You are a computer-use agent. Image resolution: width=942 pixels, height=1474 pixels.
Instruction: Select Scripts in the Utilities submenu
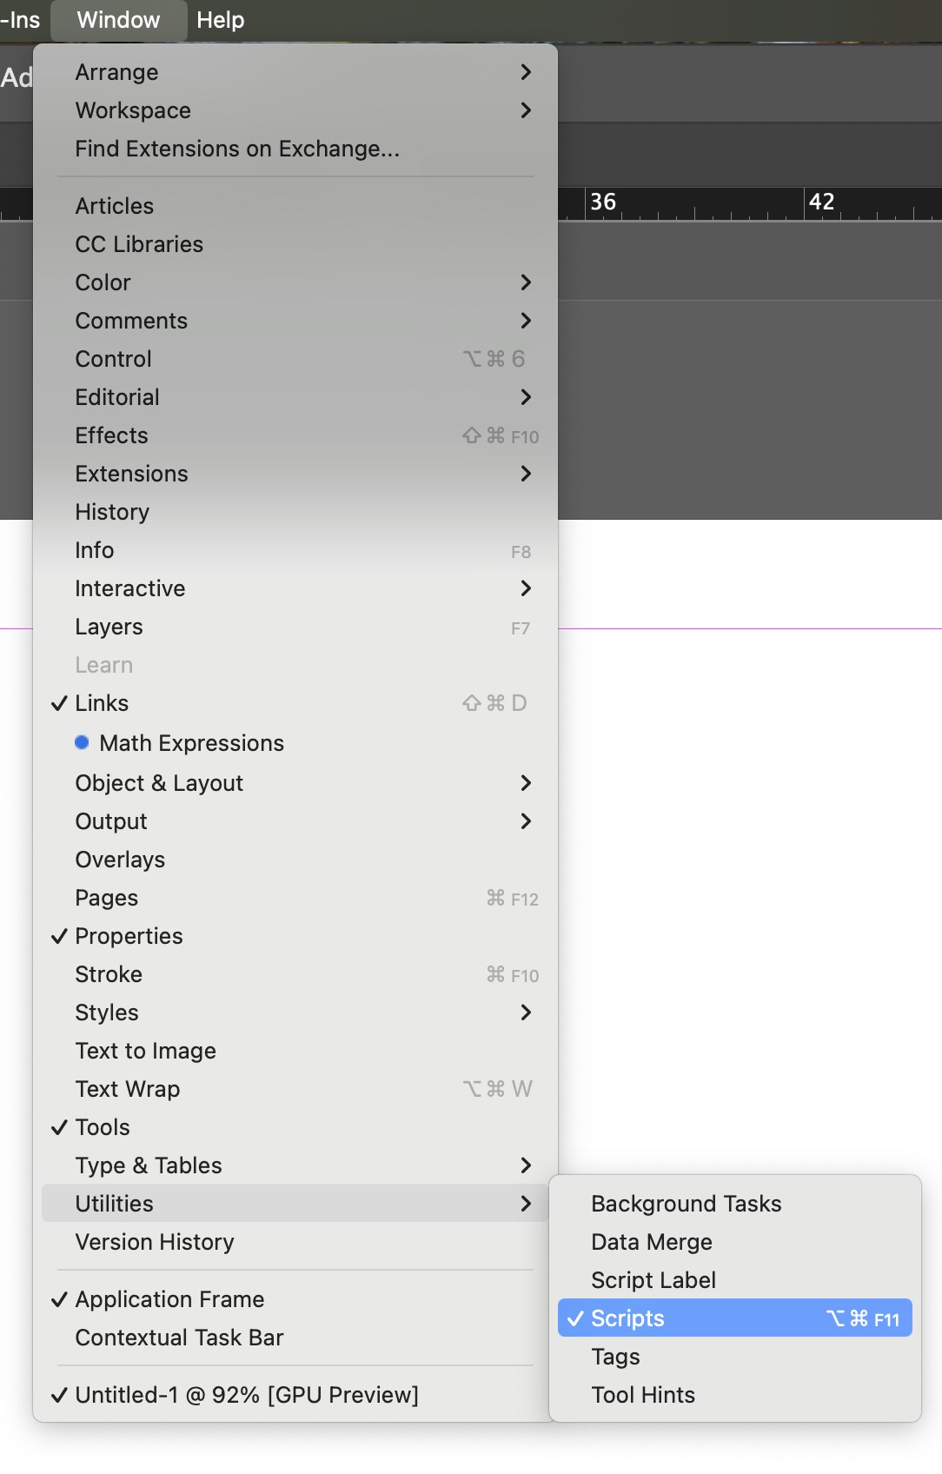pos(627,1318)
